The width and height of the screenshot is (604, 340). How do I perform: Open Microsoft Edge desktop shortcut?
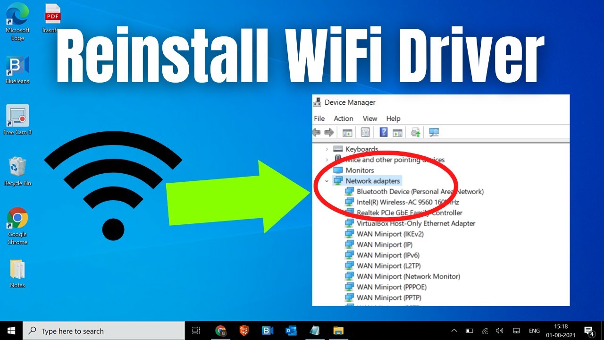tap(17, 22)
